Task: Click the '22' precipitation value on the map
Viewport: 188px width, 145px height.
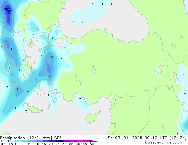Action: tap(6, 9)
